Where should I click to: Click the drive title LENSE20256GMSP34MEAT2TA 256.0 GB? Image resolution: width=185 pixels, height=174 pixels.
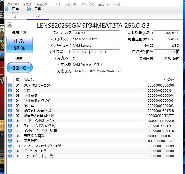(x=93, y=25)
